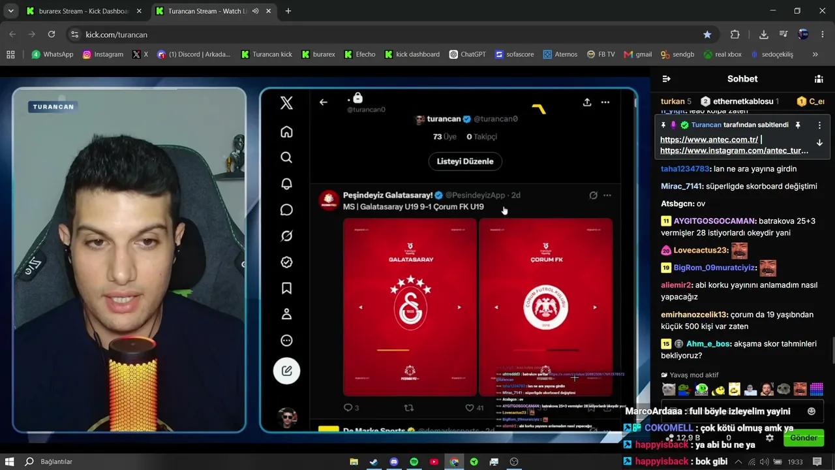Screen dimensions: 835x470
Task: Open the X logo in the stream sidebar
Action: [x=286, y=102]
